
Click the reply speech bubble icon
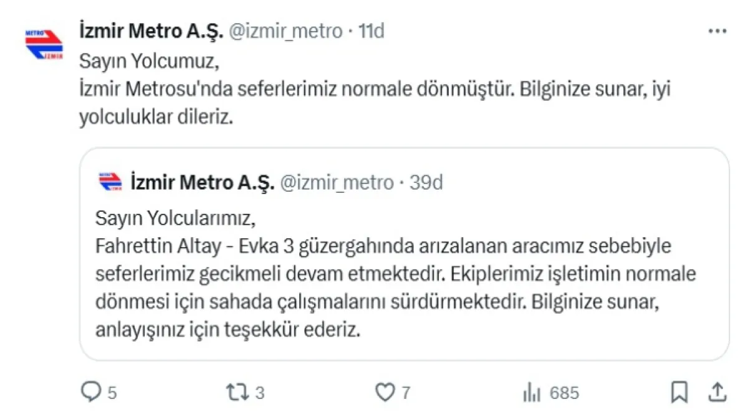pos(92,392)
